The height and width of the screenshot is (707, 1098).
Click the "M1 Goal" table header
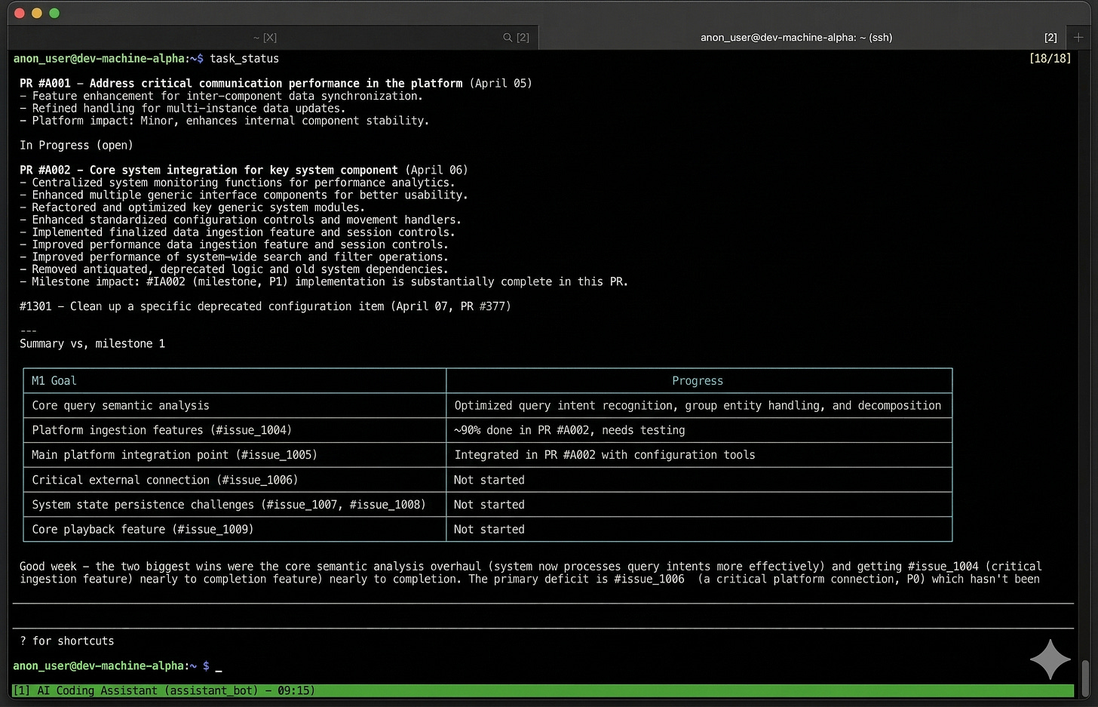54,380
